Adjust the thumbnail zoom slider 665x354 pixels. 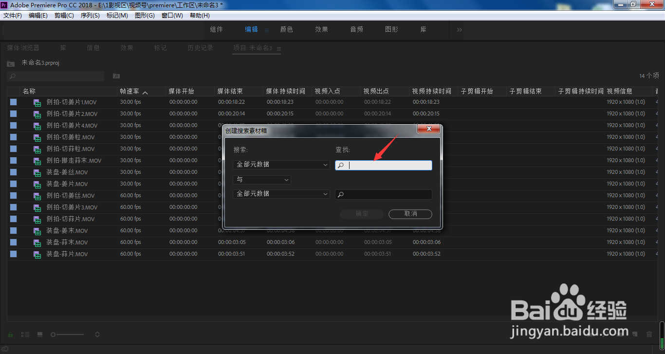(x=67, y=335)
